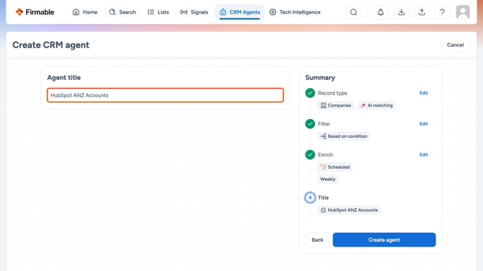Click the upload icon in header

422,12
